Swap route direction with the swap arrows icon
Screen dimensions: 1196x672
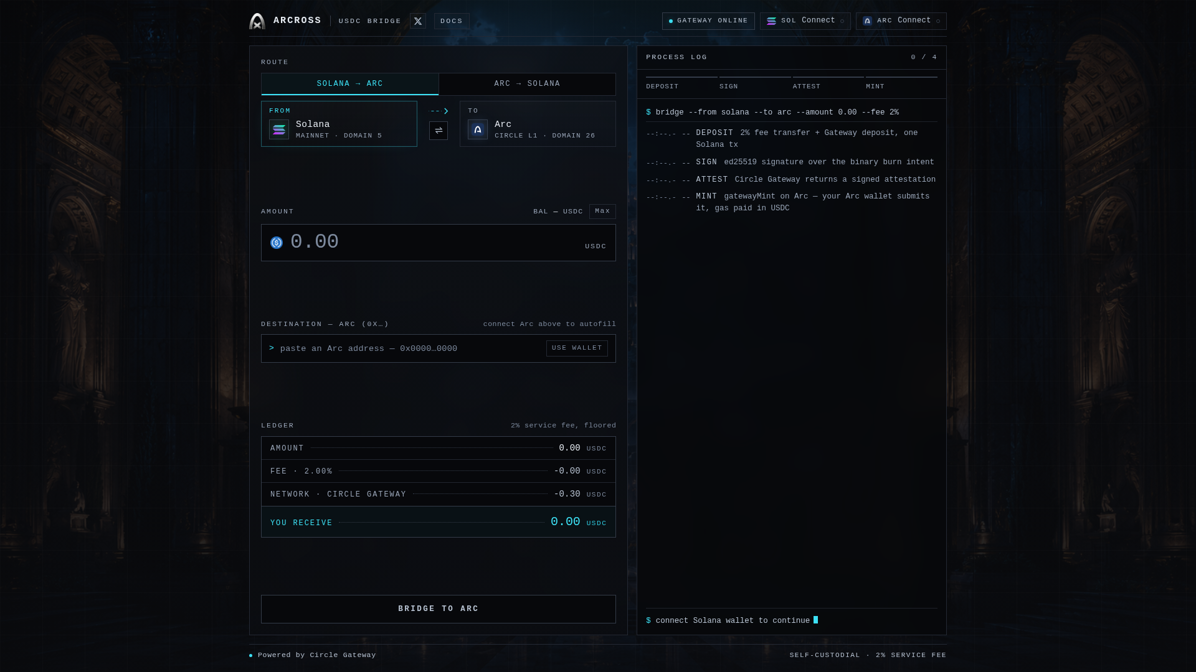pos(439,131)
